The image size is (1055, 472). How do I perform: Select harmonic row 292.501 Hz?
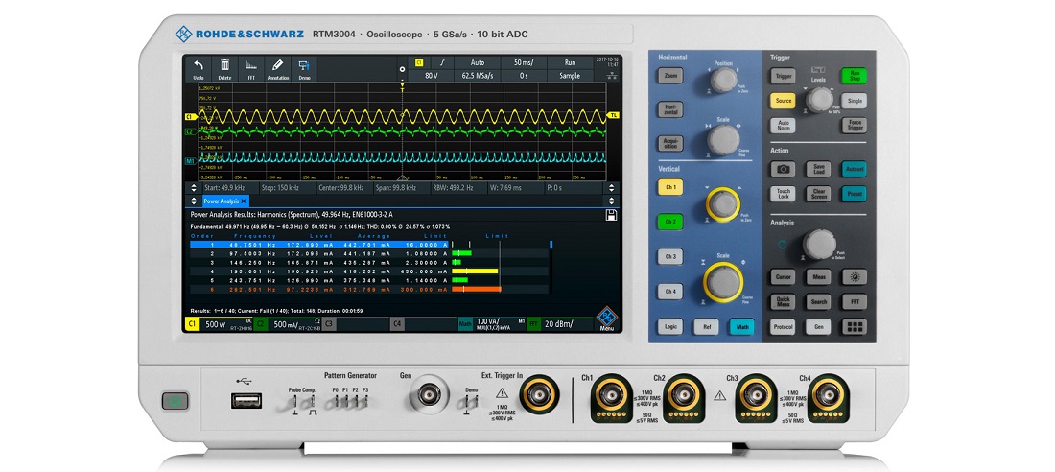point(319,289)
